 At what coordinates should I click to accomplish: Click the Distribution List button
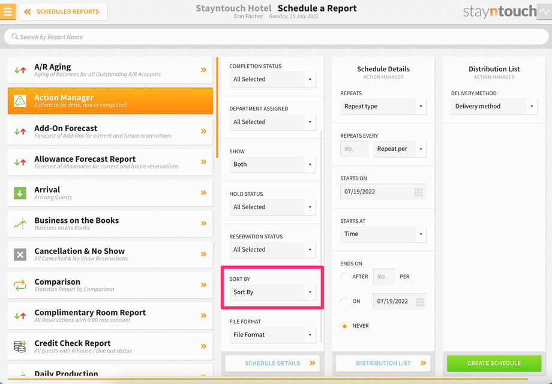pyautogui.click(x=383, y=363)
